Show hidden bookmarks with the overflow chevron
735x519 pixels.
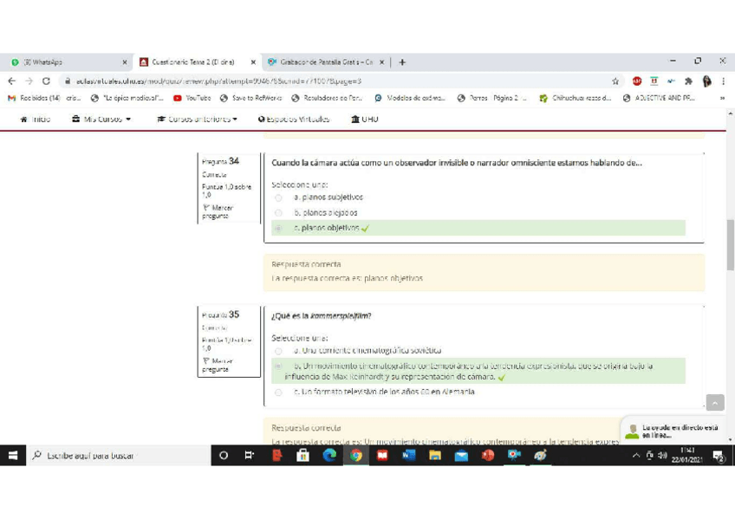point(722,98)
